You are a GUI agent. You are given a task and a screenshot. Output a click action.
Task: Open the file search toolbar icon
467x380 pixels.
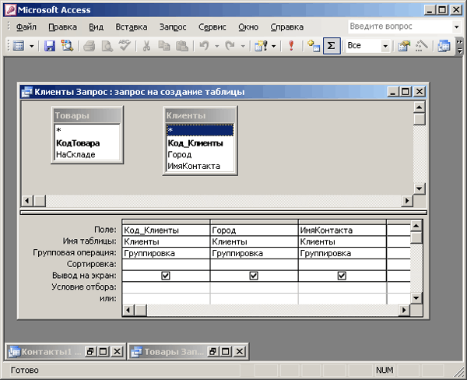[67, 46]
